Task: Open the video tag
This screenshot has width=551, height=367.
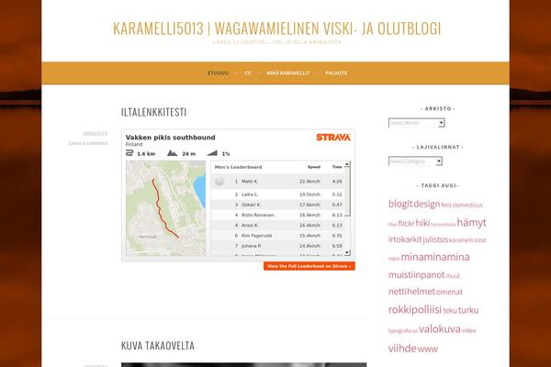Action: 468,330
